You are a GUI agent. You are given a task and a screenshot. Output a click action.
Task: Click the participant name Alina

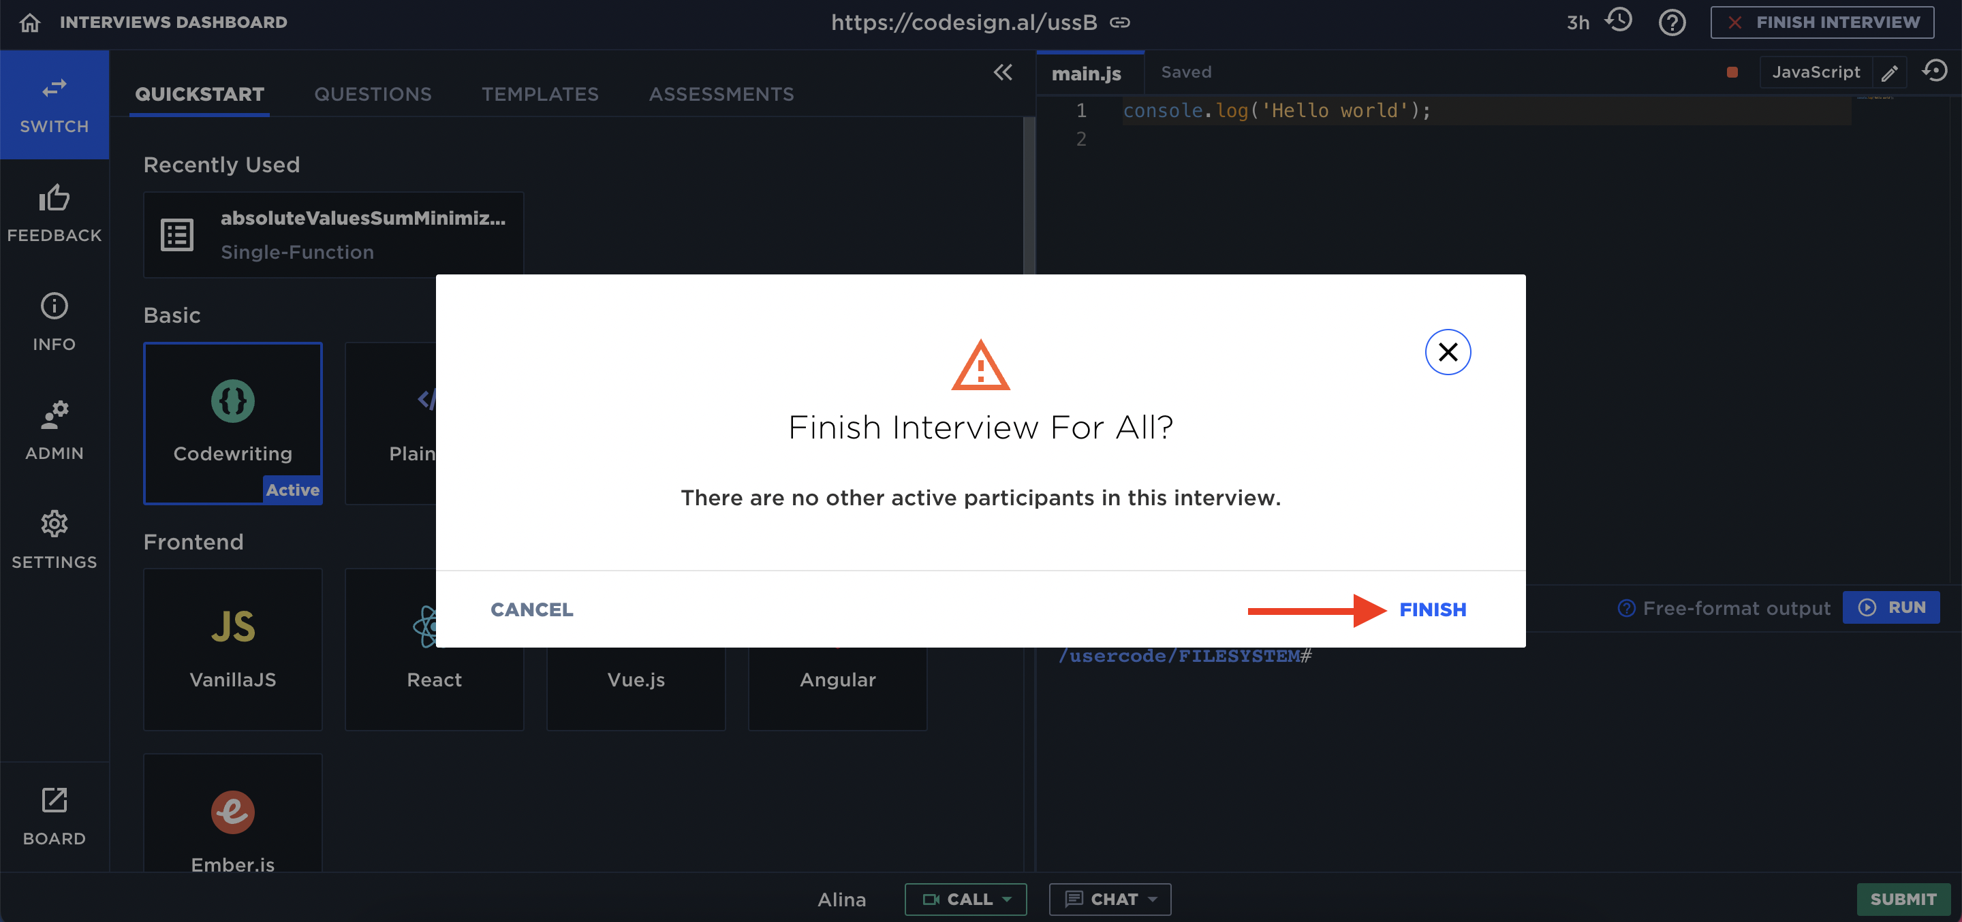[841, 900]
